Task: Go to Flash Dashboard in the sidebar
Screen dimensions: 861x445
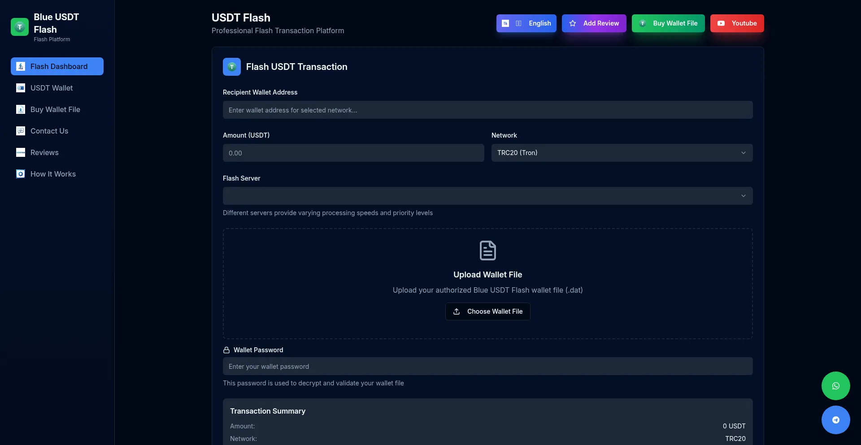Action: pyautogui.click(x=57, y=66)
